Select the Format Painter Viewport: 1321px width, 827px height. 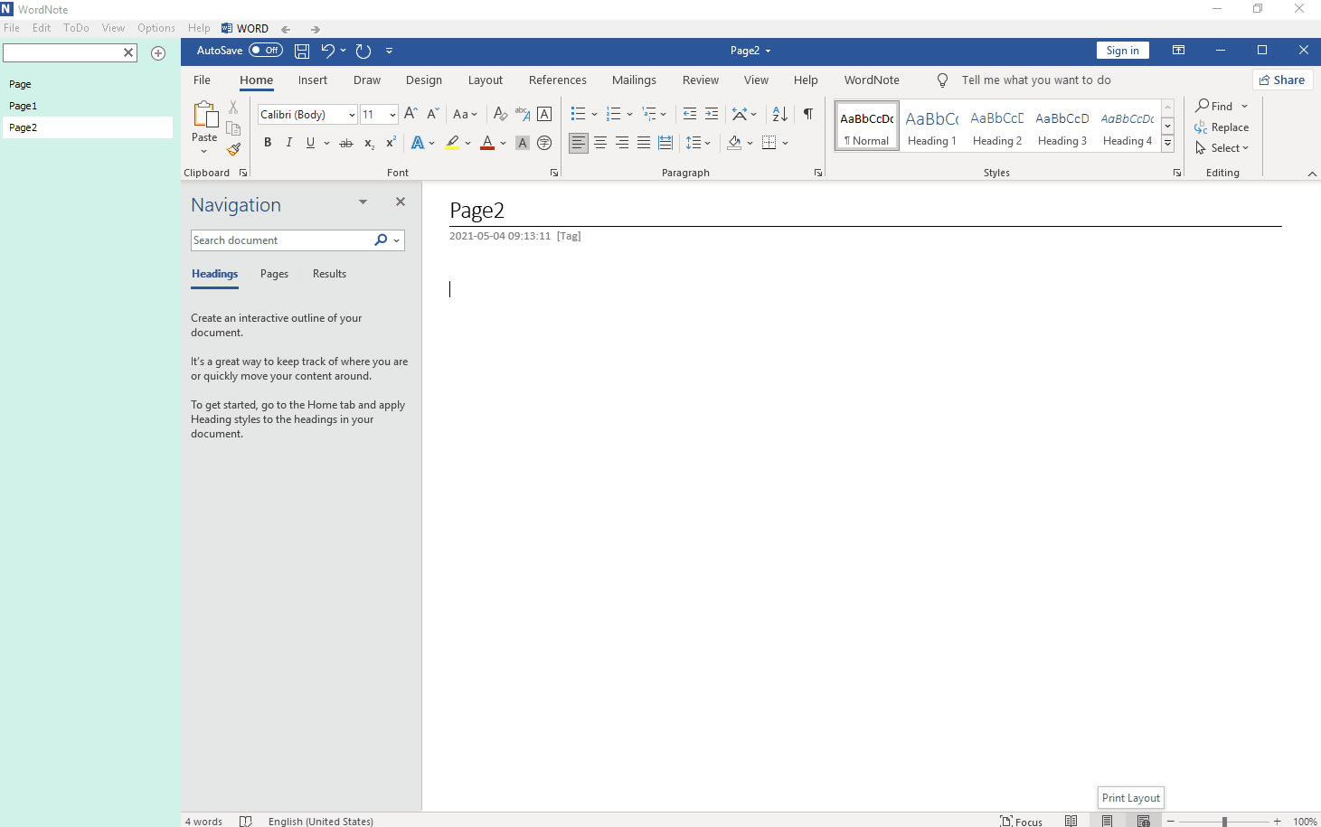tap(233, 150)
